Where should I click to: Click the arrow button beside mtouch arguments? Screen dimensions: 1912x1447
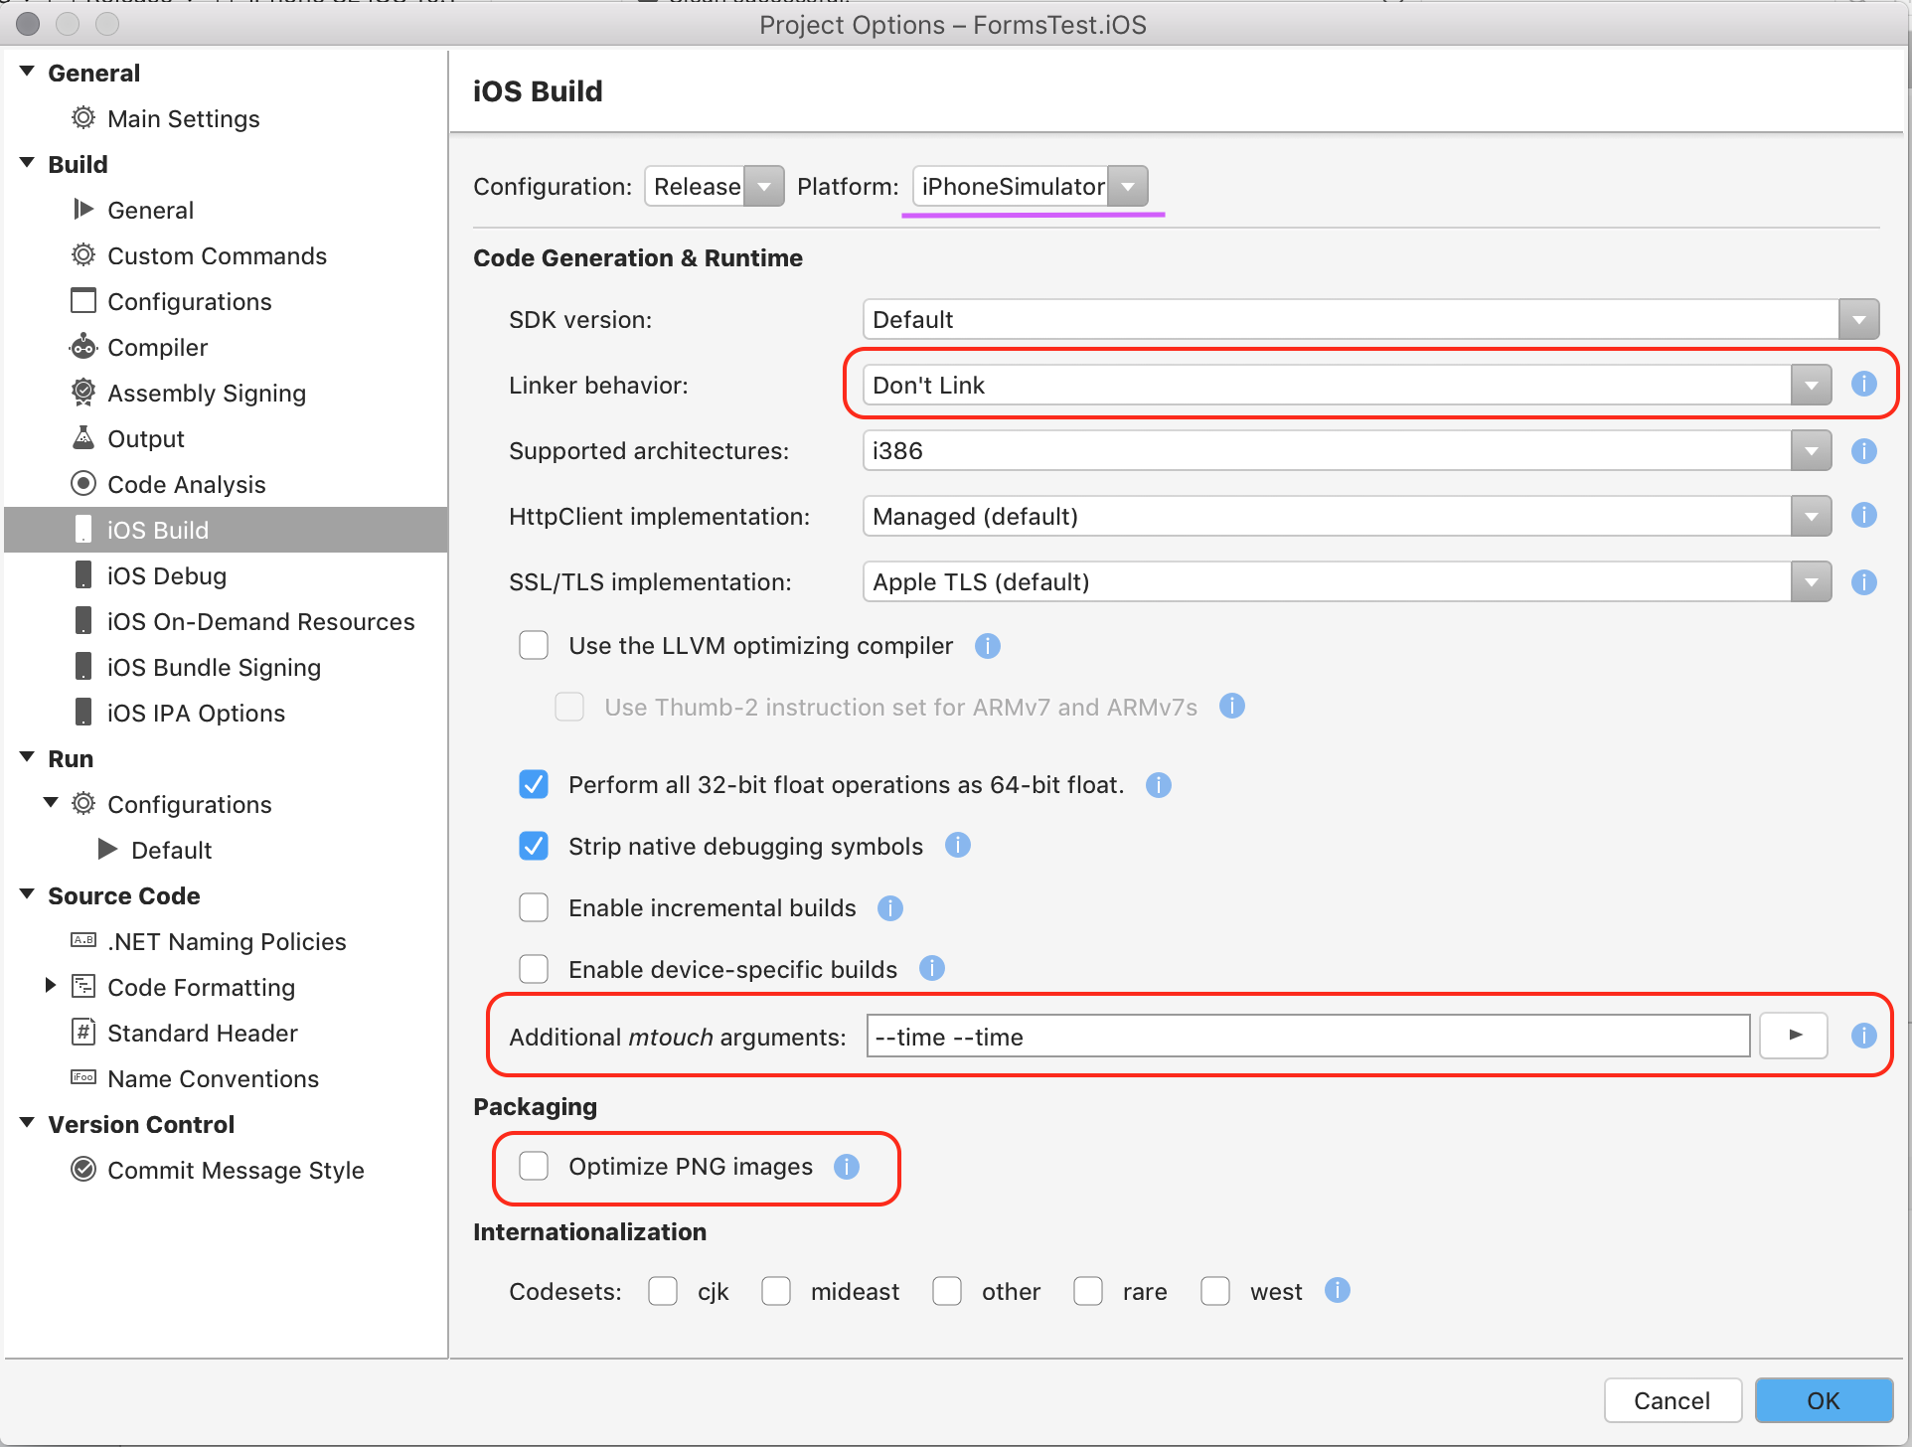(x=1793, y=1036)
